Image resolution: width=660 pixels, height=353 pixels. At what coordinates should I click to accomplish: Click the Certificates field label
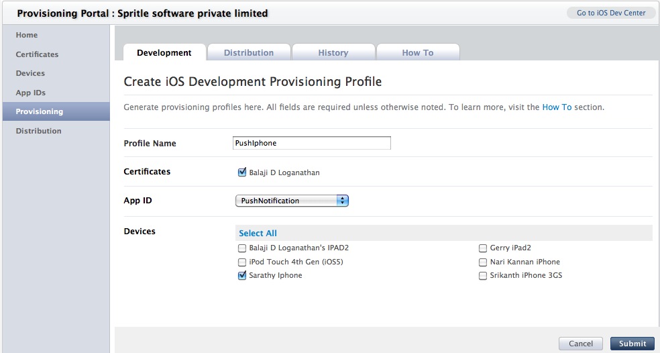click(147, 171)
